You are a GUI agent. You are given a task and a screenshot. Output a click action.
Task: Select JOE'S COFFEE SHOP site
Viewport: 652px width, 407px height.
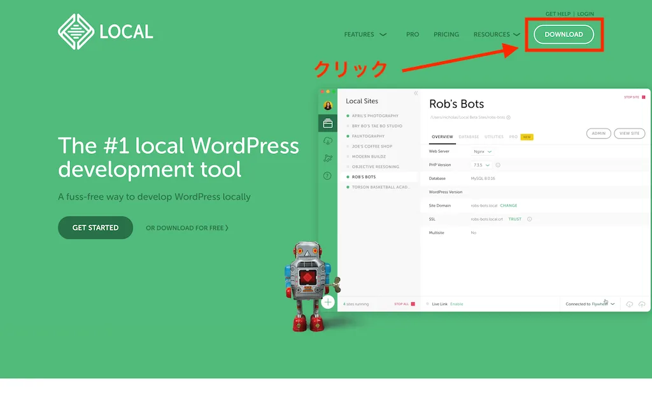coord(372,146)
